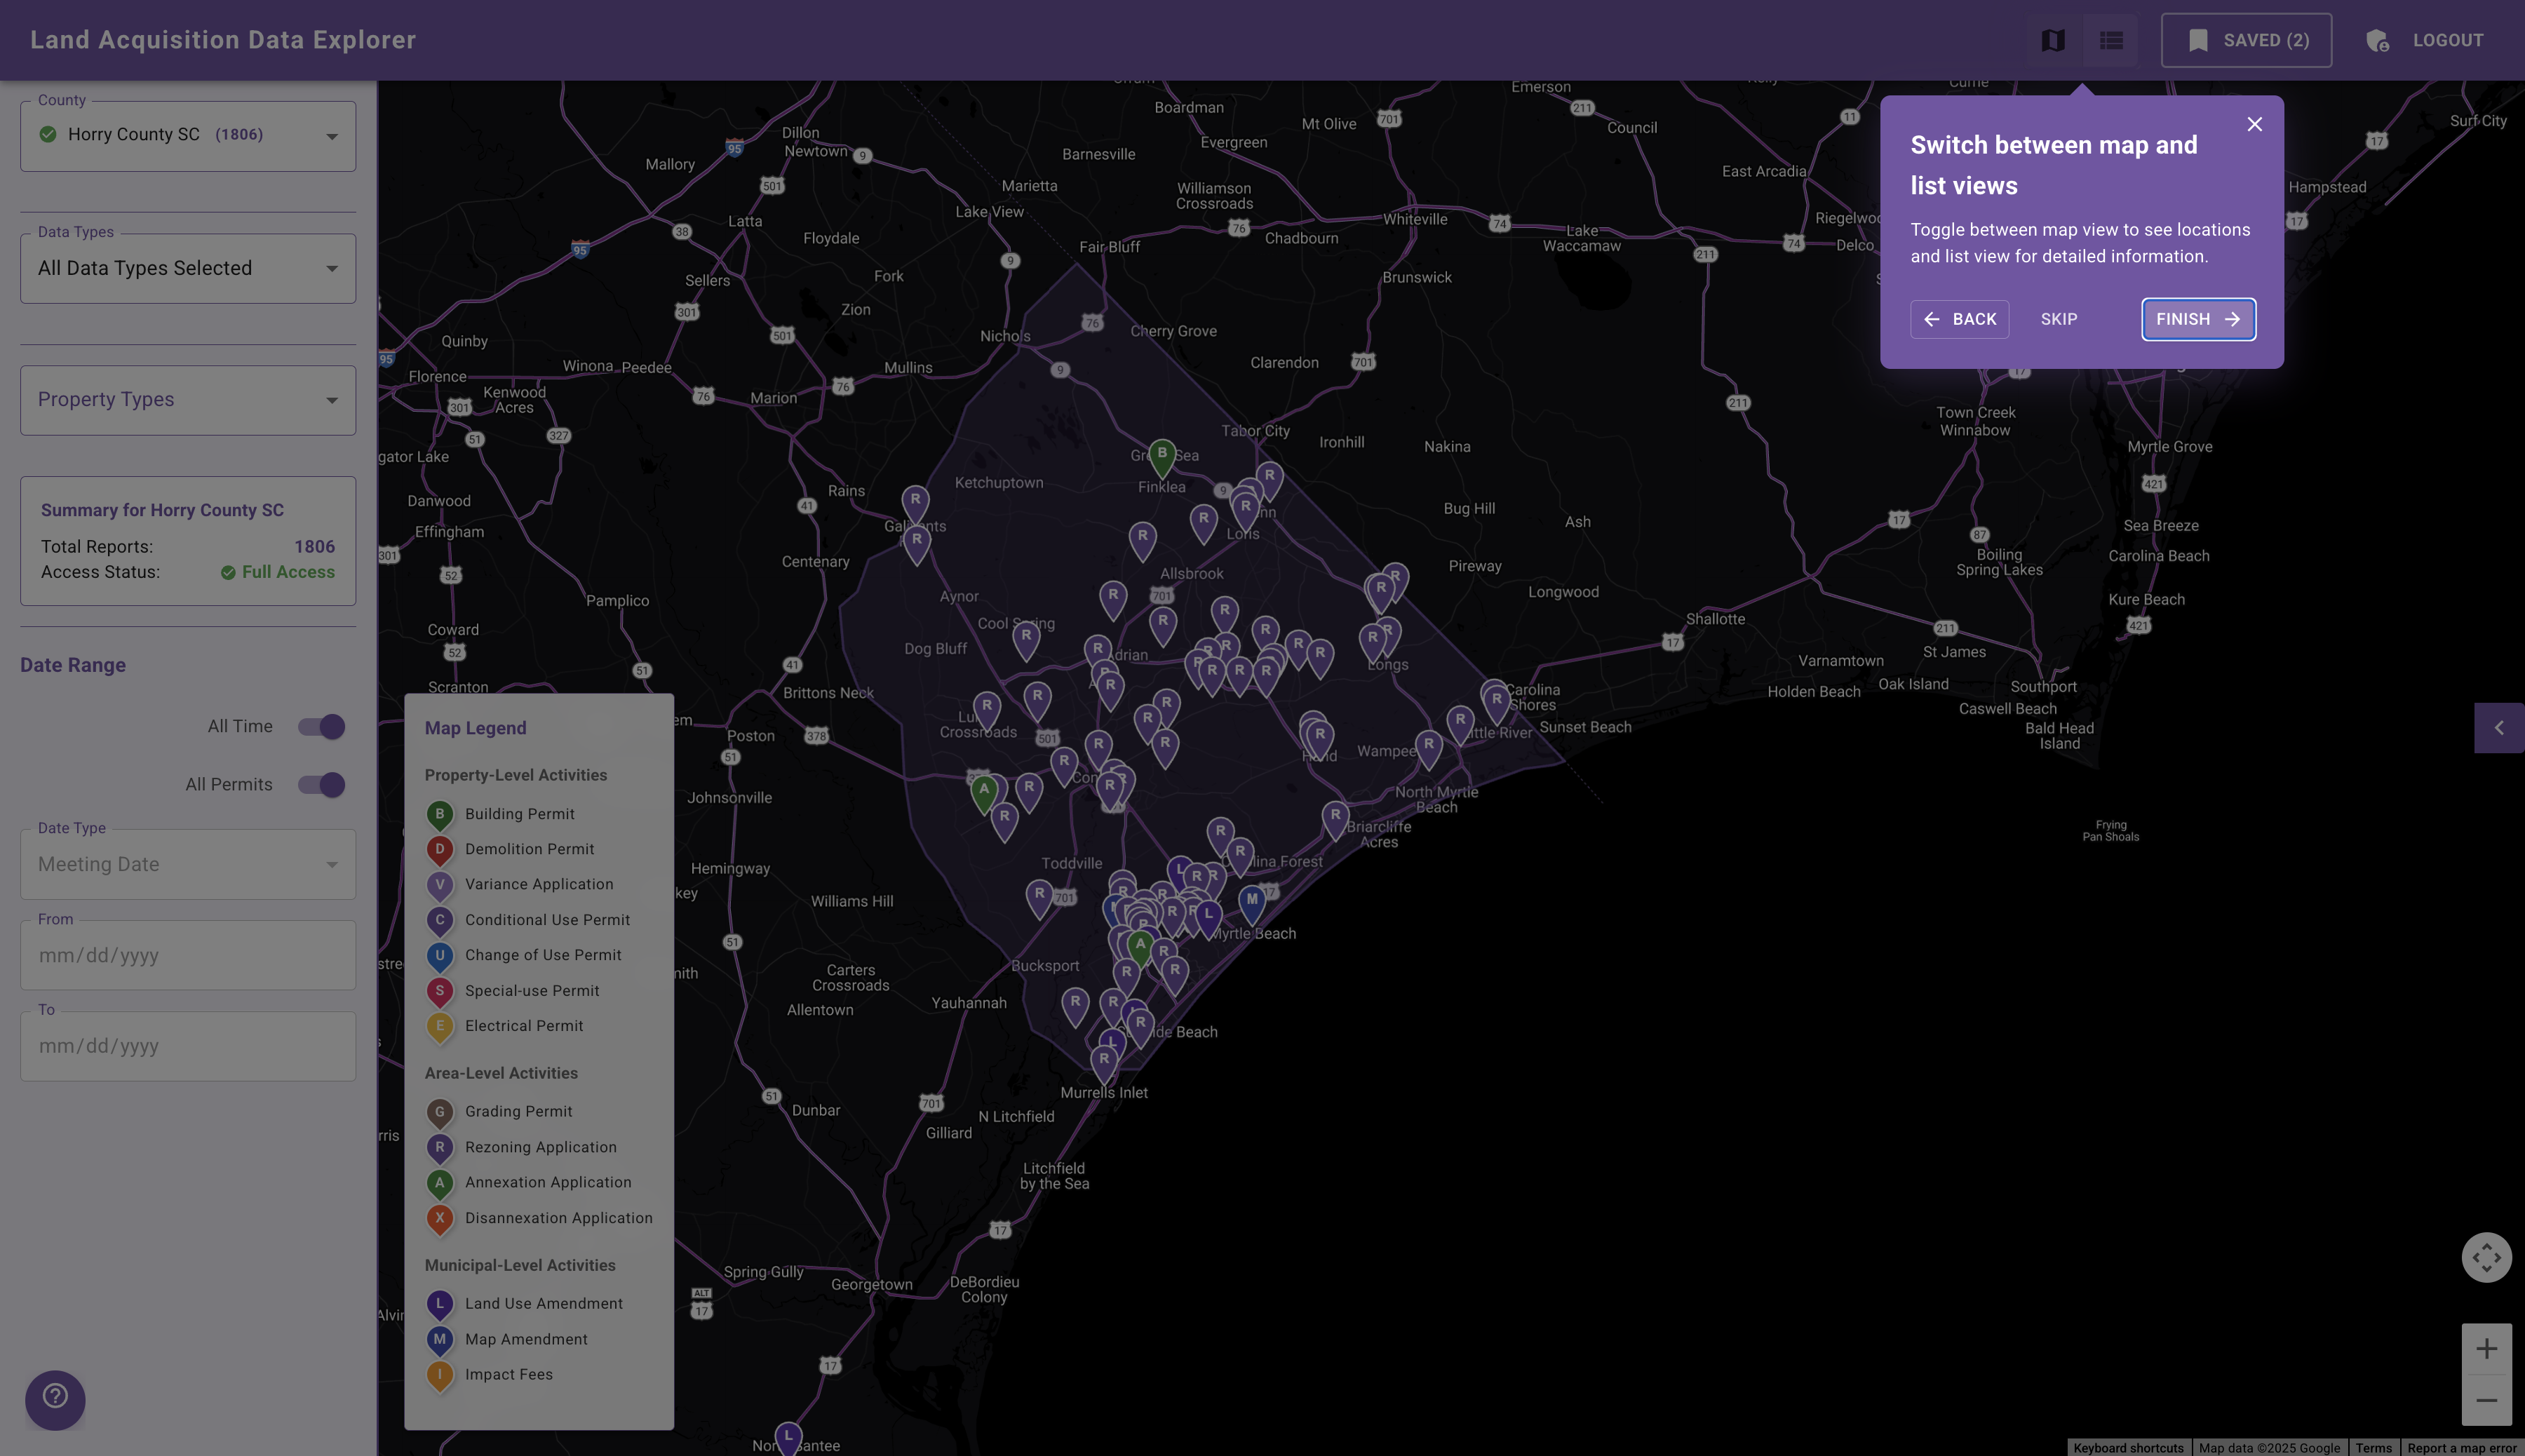This screenshot has height=1456, width=2525.
Task: Click the map zoom out minus
Action: 2486,1400
